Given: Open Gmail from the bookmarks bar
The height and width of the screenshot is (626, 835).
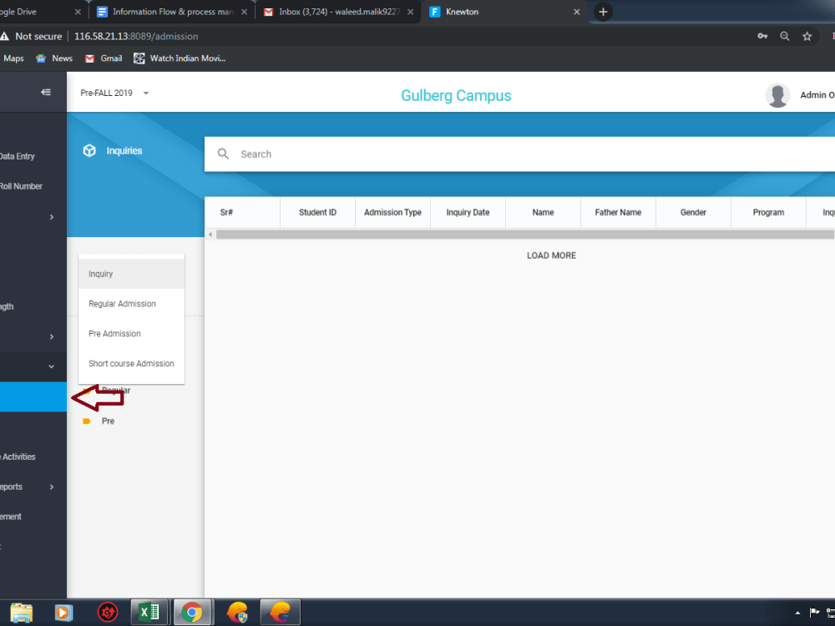Looking at the screenshot, I should tap(103, 58).
